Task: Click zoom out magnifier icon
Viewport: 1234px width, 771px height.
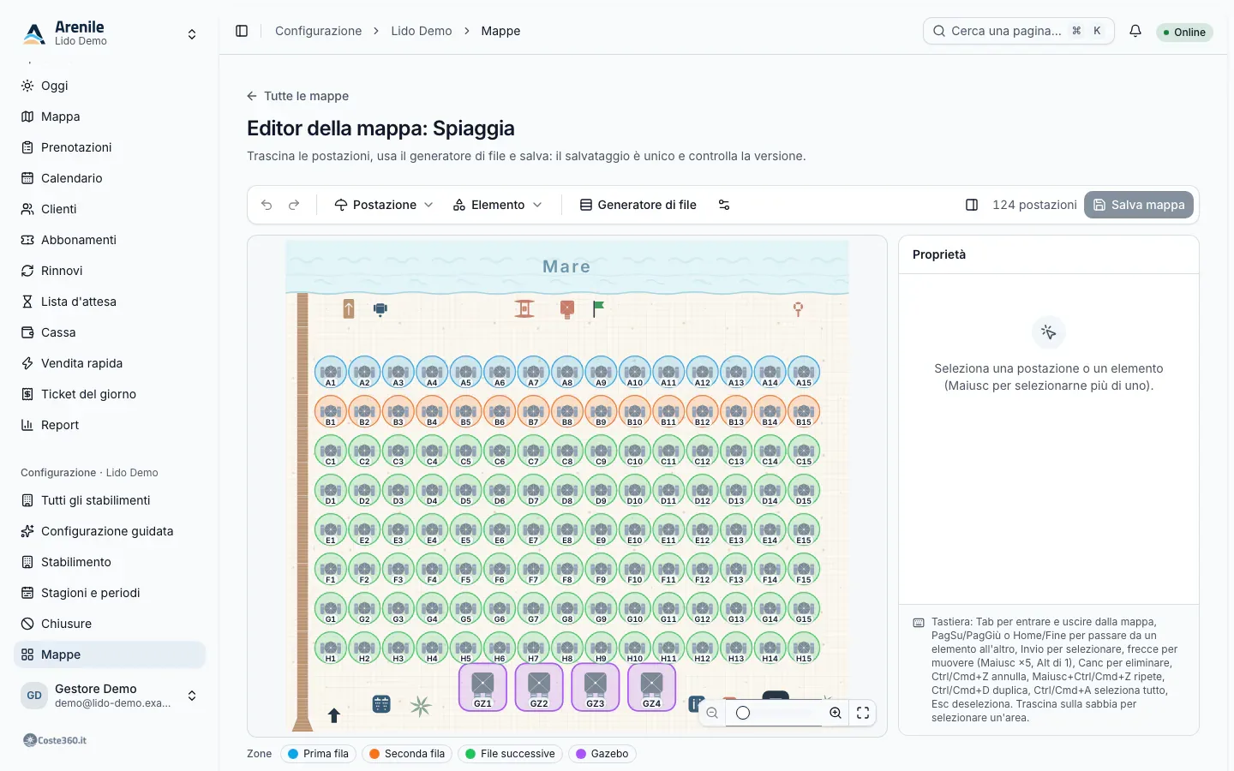Action: pyautogui.click(x=712, y=713)
